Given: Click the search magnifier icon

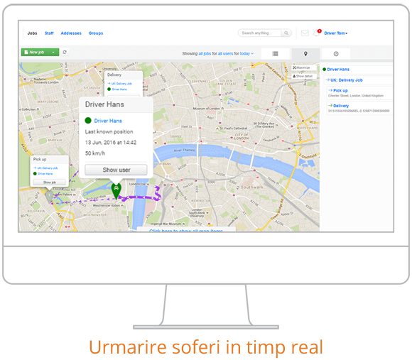Looking at the screenshot, I should 286,33.
